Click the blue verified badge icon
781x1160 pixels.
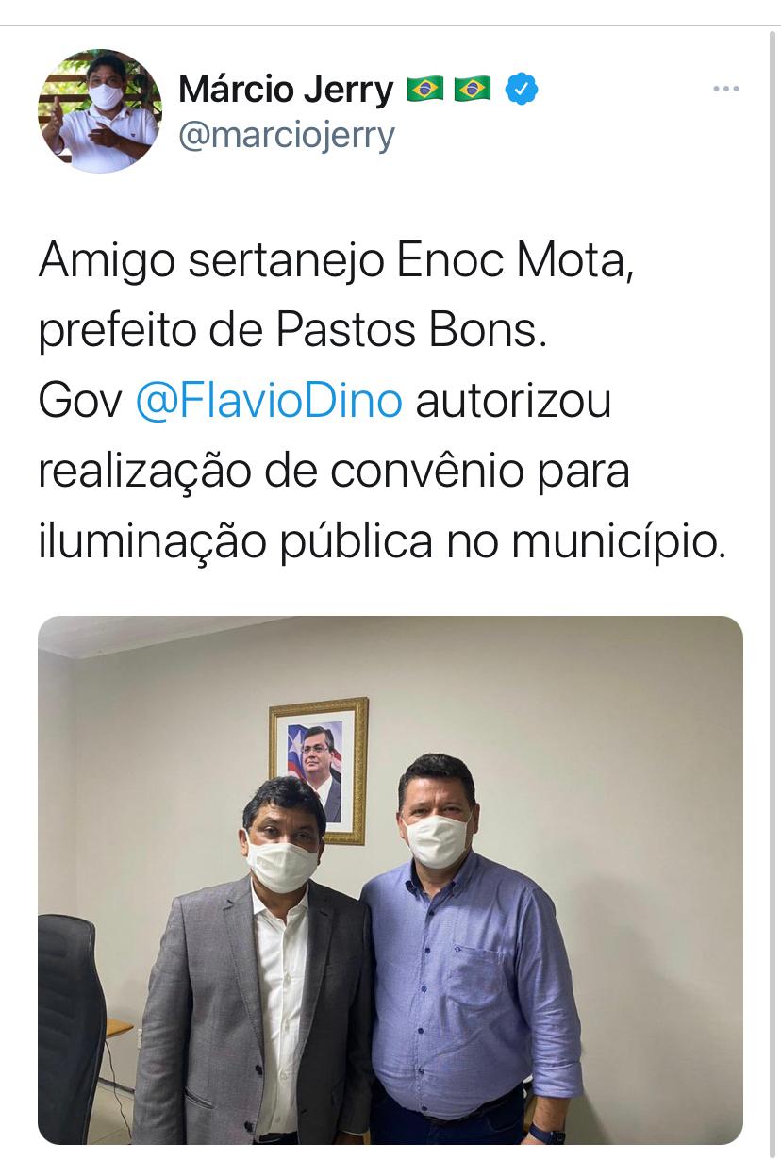click(x=522, y=90)
